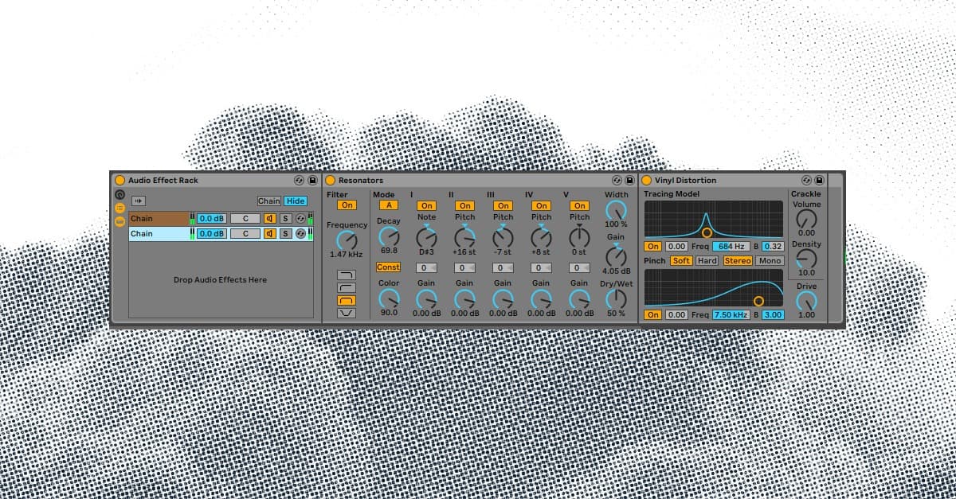Viewport: 956px width, 499px height.
Task: Click resonator II Pitch knob (+16 st)
Action: pyautogui.click(x=464, y=236)
